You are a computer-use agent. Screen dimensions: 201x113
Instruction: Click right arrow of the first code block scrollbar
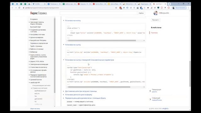pyautogui.click(x=144, y=40)
